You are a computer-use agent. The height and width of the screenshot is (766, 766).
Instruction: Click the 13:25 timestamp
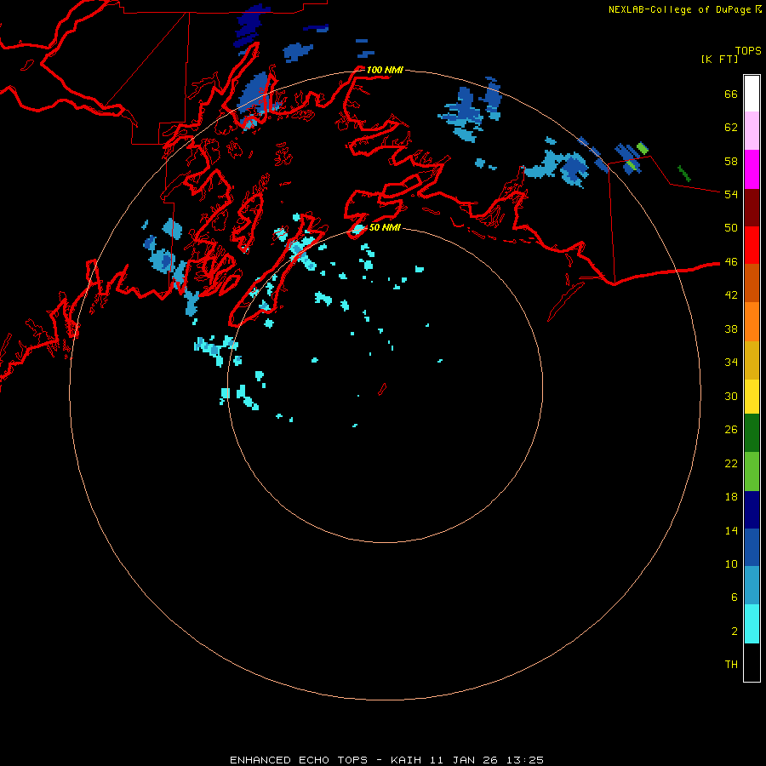pos(524,760)
